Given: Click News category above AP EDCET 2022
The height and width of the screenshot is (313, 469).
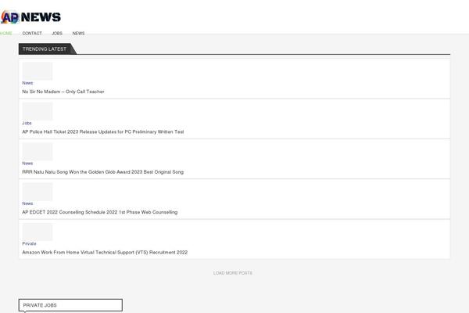Looking at the screenshot, I should tap(27, 203).
